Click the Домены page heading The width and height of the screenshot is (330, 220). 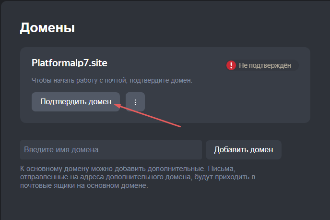pyautogui.click(x=47, y=27)
